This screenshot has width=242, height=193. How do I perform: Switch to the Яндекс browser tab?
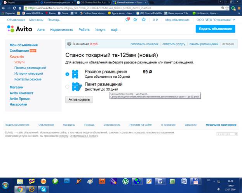pos(19,2)
